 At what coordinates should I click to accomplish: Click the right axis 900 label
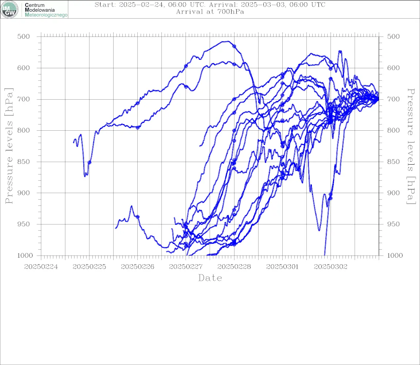pyautogui.click(x=393, y=193)
